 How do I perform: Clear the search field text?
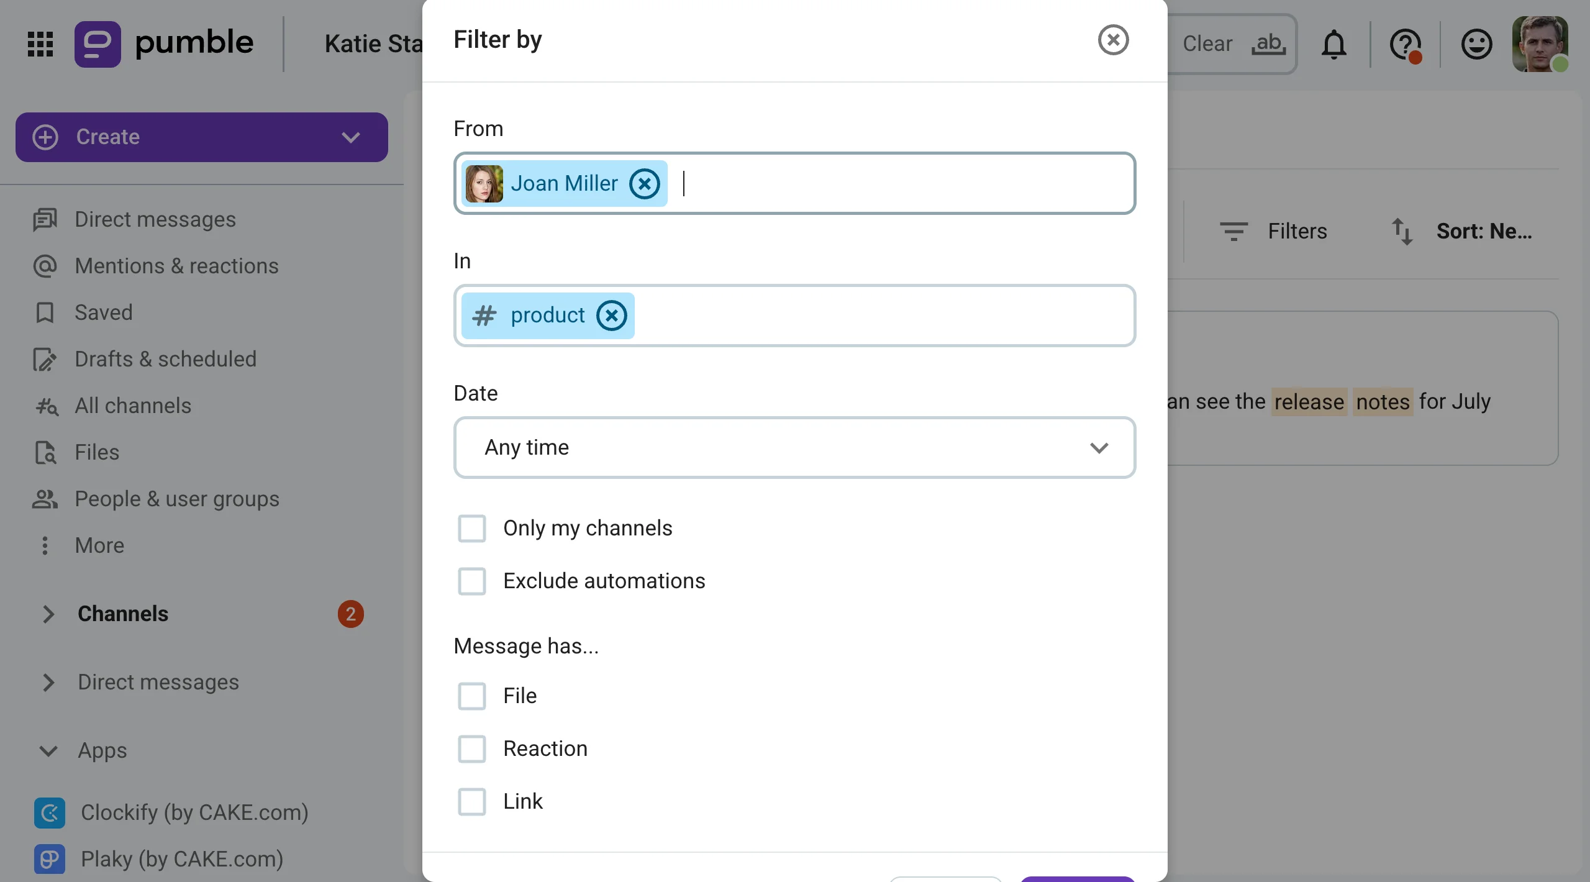[x=1207, y=44]
